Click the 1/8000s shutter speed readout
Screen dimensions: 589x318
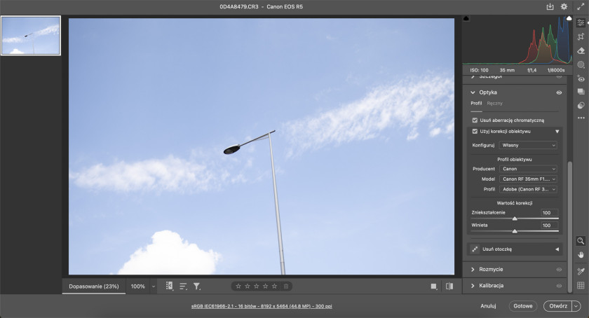(x=556, y=70)
